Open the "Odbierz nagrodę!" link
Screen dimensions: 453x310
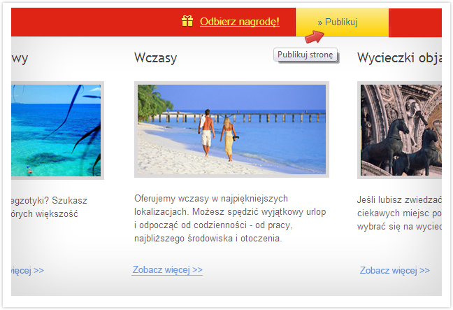[239, 22]
